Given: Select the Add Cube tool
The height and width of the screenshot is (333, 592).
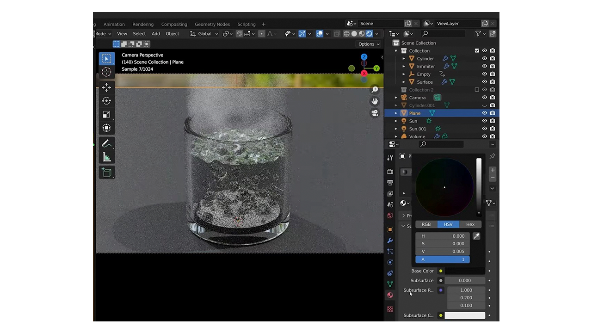Looking at the screenshot, I should [x=106, y=173].
